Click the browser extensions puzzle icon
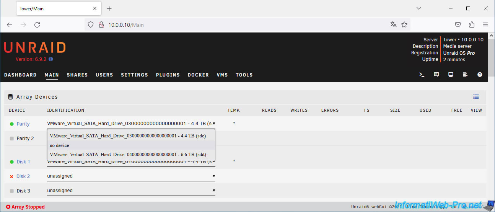The width and height of the screenshot is (495, 212). (472, 25)
